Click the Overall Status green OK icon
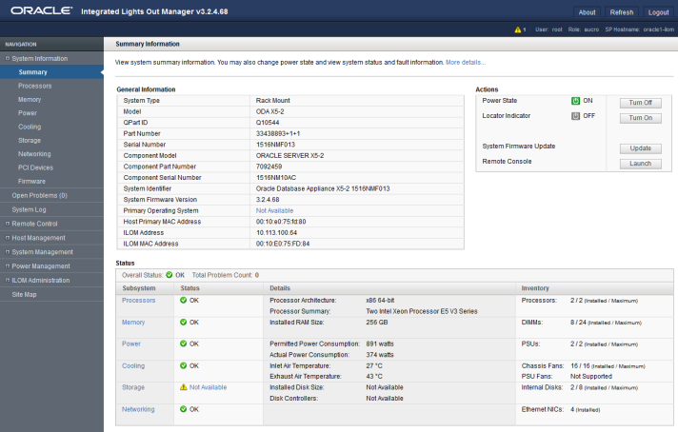This screenshot has width=678, height=432. pyautogui.click(x=169, y=275)
